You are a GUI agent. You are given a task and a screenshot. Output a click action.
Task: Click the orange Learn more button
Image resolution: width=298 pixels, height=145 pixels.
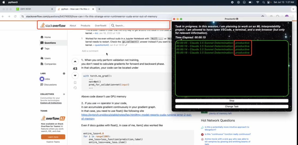[53, 137]
